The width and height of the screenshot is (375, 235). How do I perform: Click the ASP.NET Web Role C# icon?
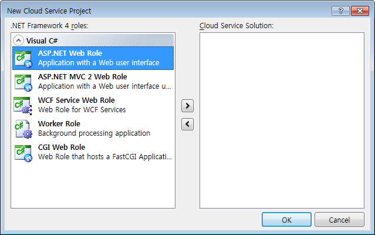click(x=23, y=59)
